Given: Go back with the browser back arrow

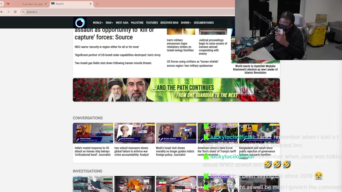Looking at the screenshot, I should click(x=2, y=12).
